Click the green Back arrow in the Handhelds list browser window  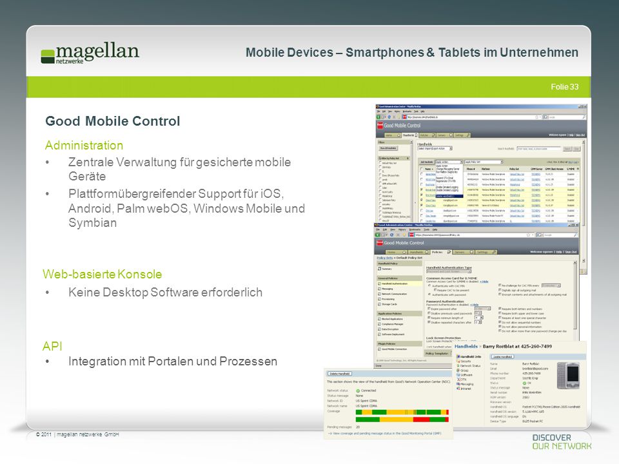[x=379, y=117]
